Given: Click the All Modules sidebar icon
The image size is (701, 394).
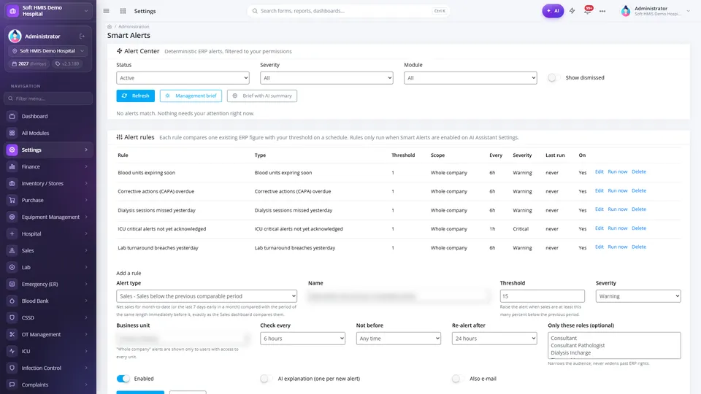Looking at the screenshot, I should (12, 133).
